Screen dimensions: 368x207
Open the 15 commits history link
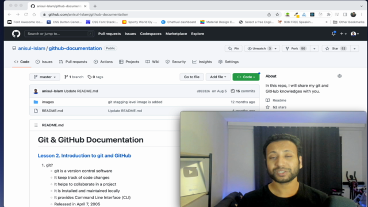243,91
